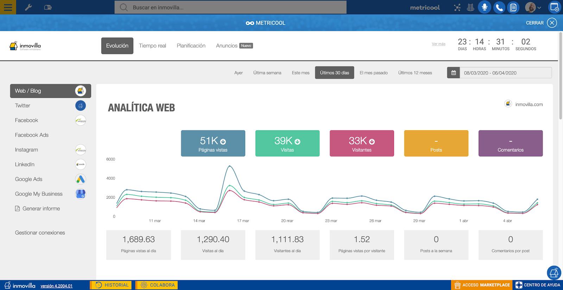
Task: Click the date range input field
Action: [506, 73]
